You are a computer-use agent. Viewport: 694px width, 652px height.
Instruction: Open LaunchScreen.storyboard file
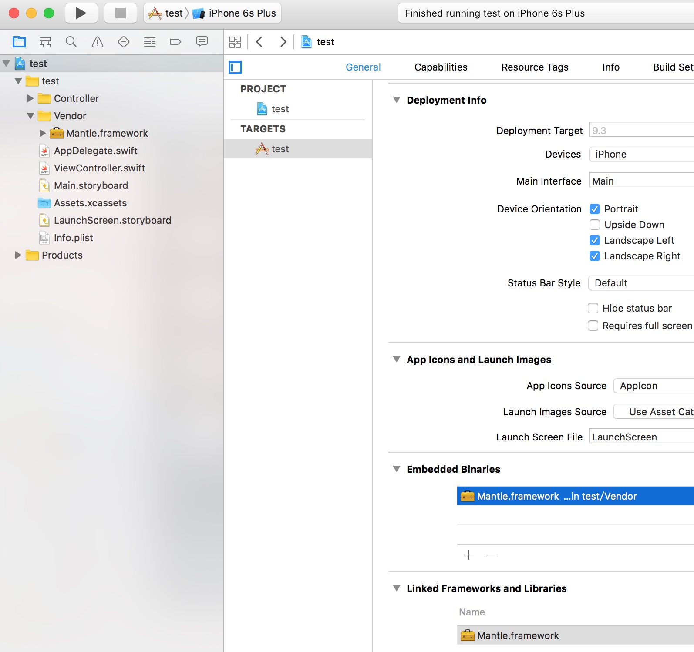click(x=112, y=220)
